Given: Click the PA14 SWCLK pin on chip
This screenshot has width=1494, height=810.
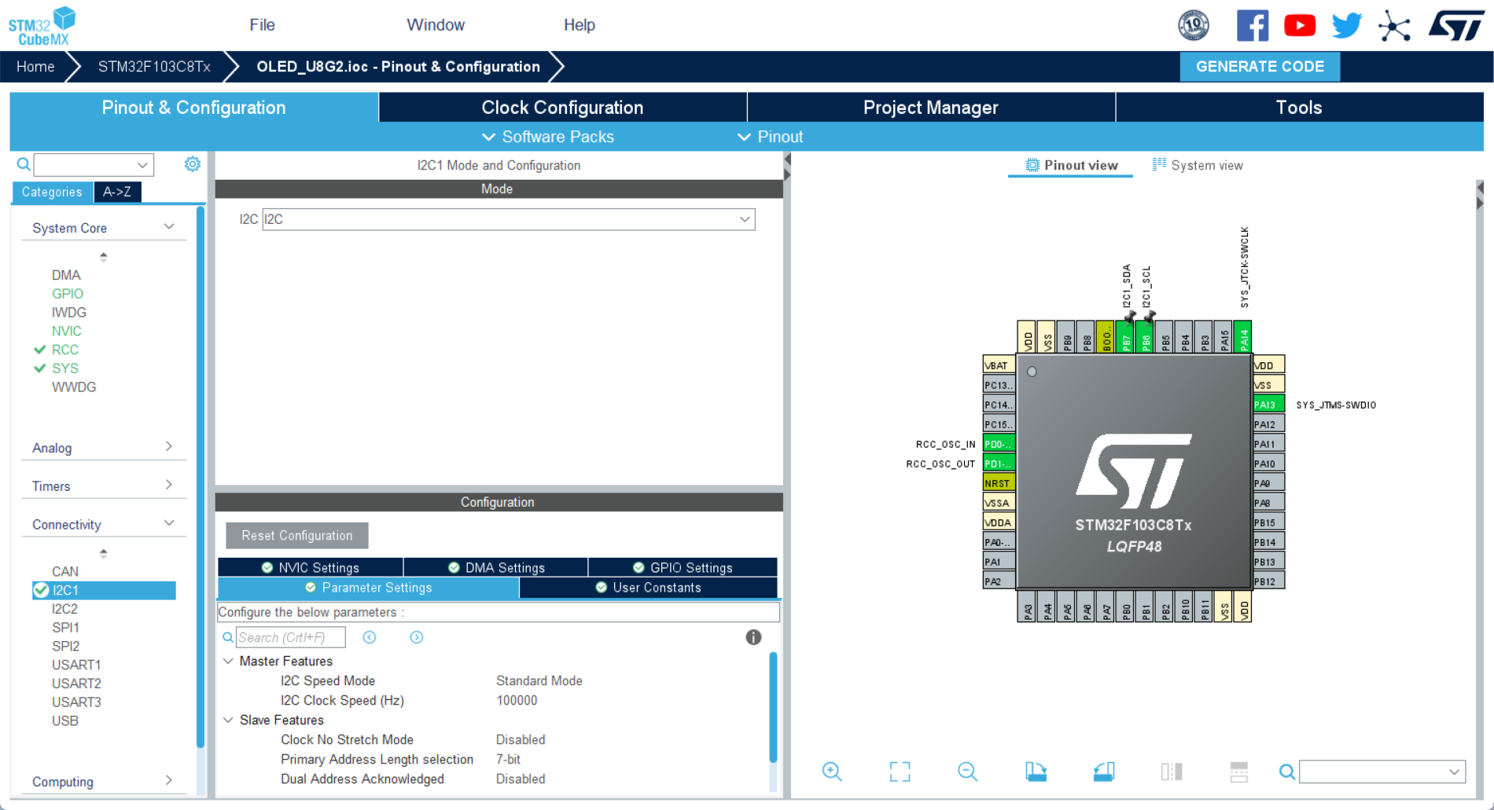Looking at the screenshot, I should (1243, 337).
